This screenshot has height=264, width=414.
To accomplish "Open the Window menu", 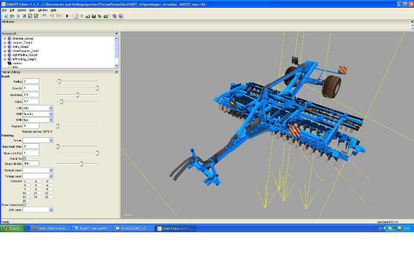I will tap(43, 10).
